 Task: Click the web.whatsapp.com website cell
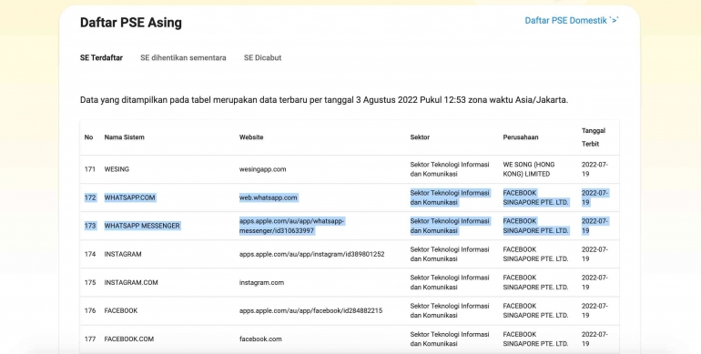tap(269, 197)
